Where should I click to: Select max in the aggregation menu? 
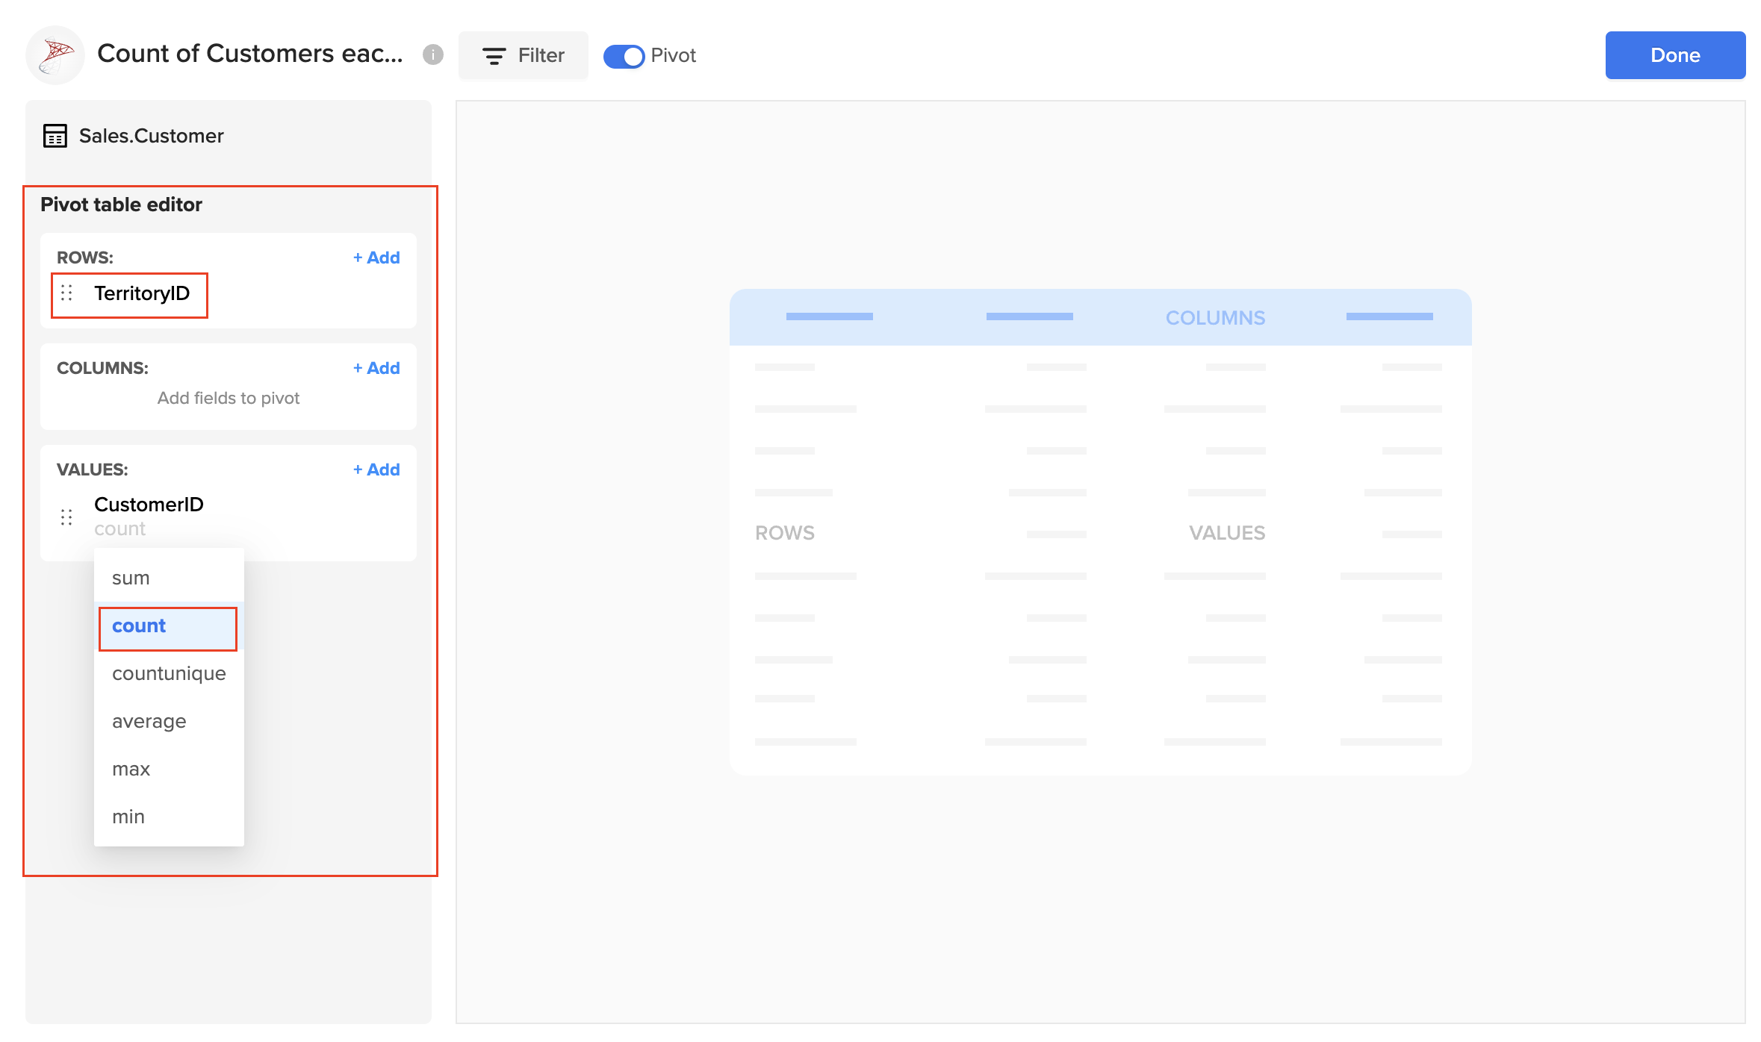[131, 769]
